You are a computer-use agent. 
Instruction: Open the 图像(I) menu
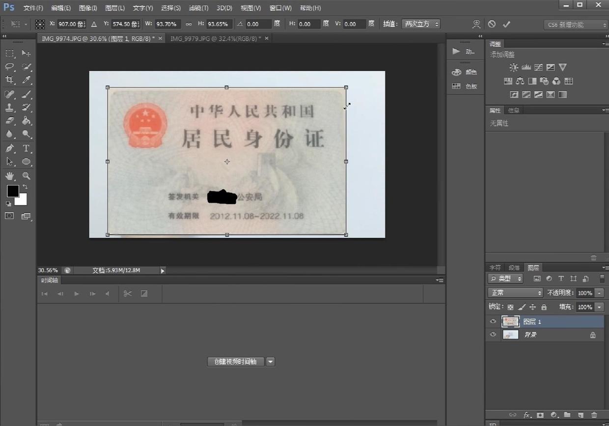click(x=88, y=8)
